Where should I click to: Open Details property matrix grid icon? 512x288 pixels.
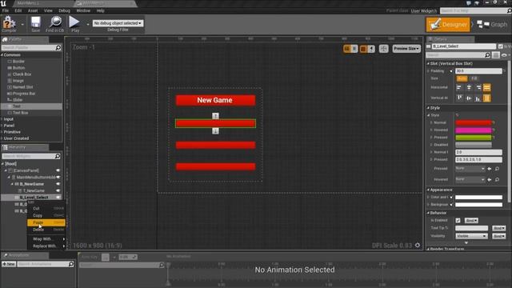coord(496,55)
